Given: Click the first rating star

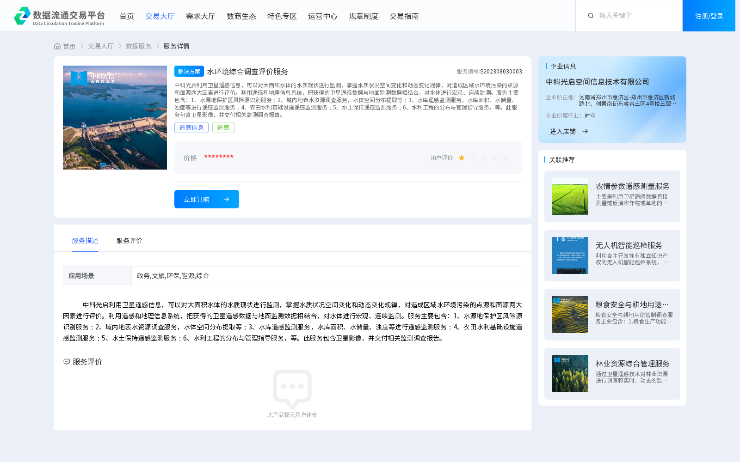Looking at the screenshot, I should [462, 158].
